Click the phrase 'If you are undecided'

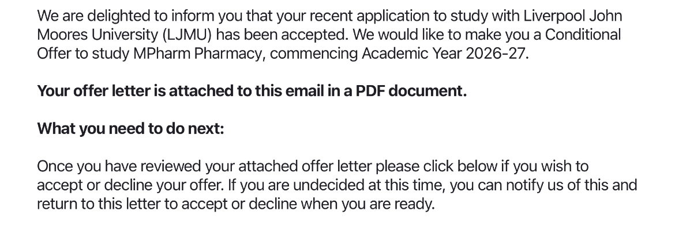point(285,185)
